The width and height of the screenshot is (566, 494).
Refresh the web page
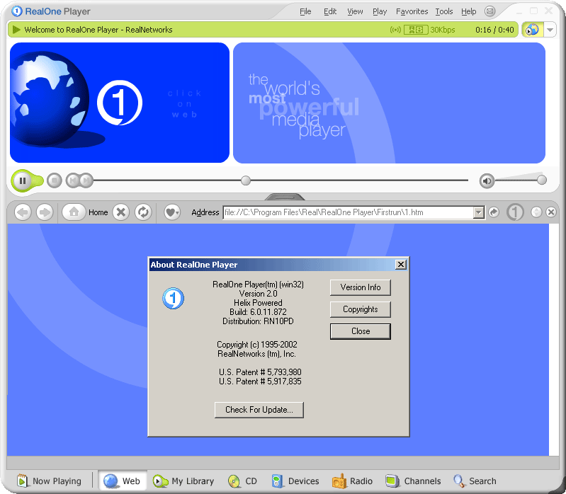pyautogui.click(x=143, y=212)
